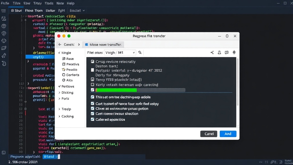Click the Lielior editor tab
The height and width of the screenshot is (165, 293).
50,11
